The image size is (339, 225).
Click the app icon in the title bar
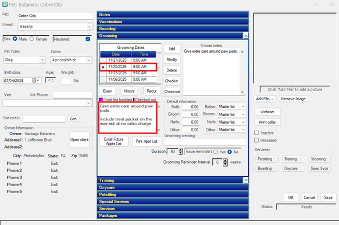pos(5,4)
